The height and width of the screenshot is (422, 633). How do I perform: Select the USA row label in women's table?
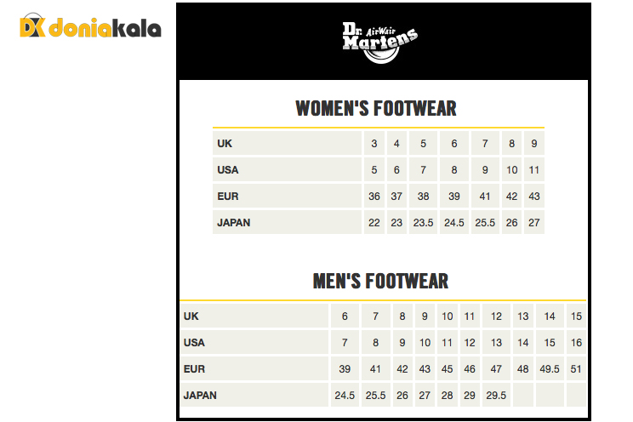tap(228, 170)
